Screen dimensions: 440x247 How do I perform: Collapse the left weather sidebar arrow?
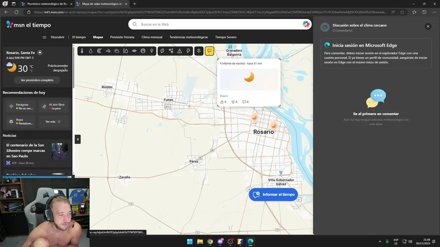point(78,139)
